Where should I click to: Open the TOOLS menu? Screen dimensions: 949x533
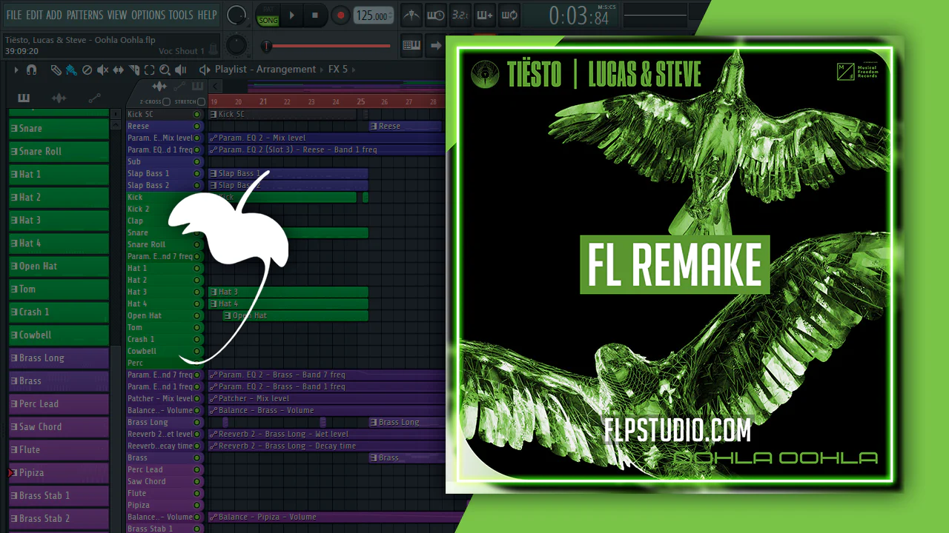coord(181,15)
